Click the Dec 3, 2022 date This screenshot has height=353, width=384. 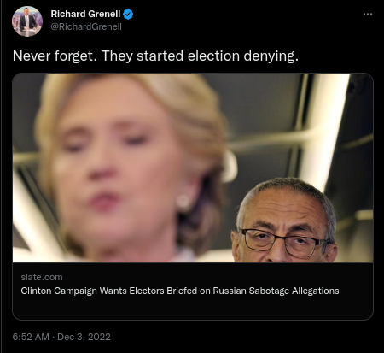pyautogui.click(x=84, y=337)
